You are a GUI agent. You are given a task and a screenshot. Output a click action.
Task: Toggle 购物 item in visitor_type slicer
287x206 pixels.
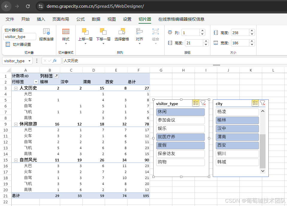coord(180,162)
